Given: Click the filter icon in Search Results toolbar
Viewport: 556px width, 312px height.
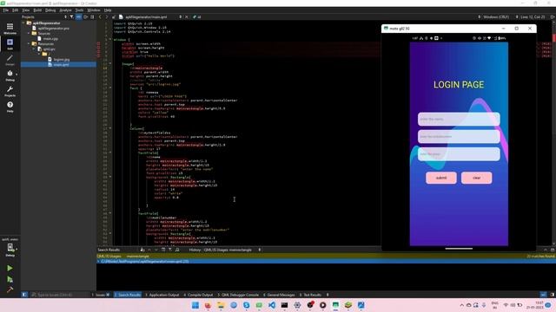Looking at the screenshot, I should point(170,250).
